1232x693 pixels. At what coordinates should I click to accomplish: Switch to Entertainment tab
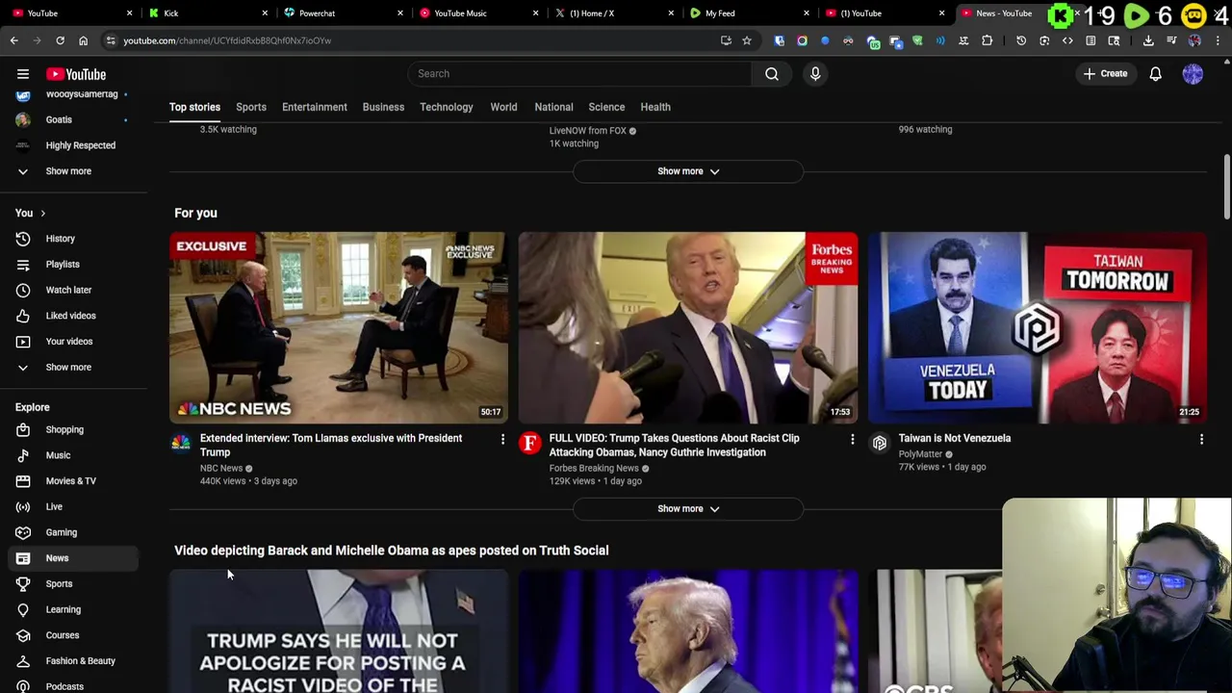315,107
